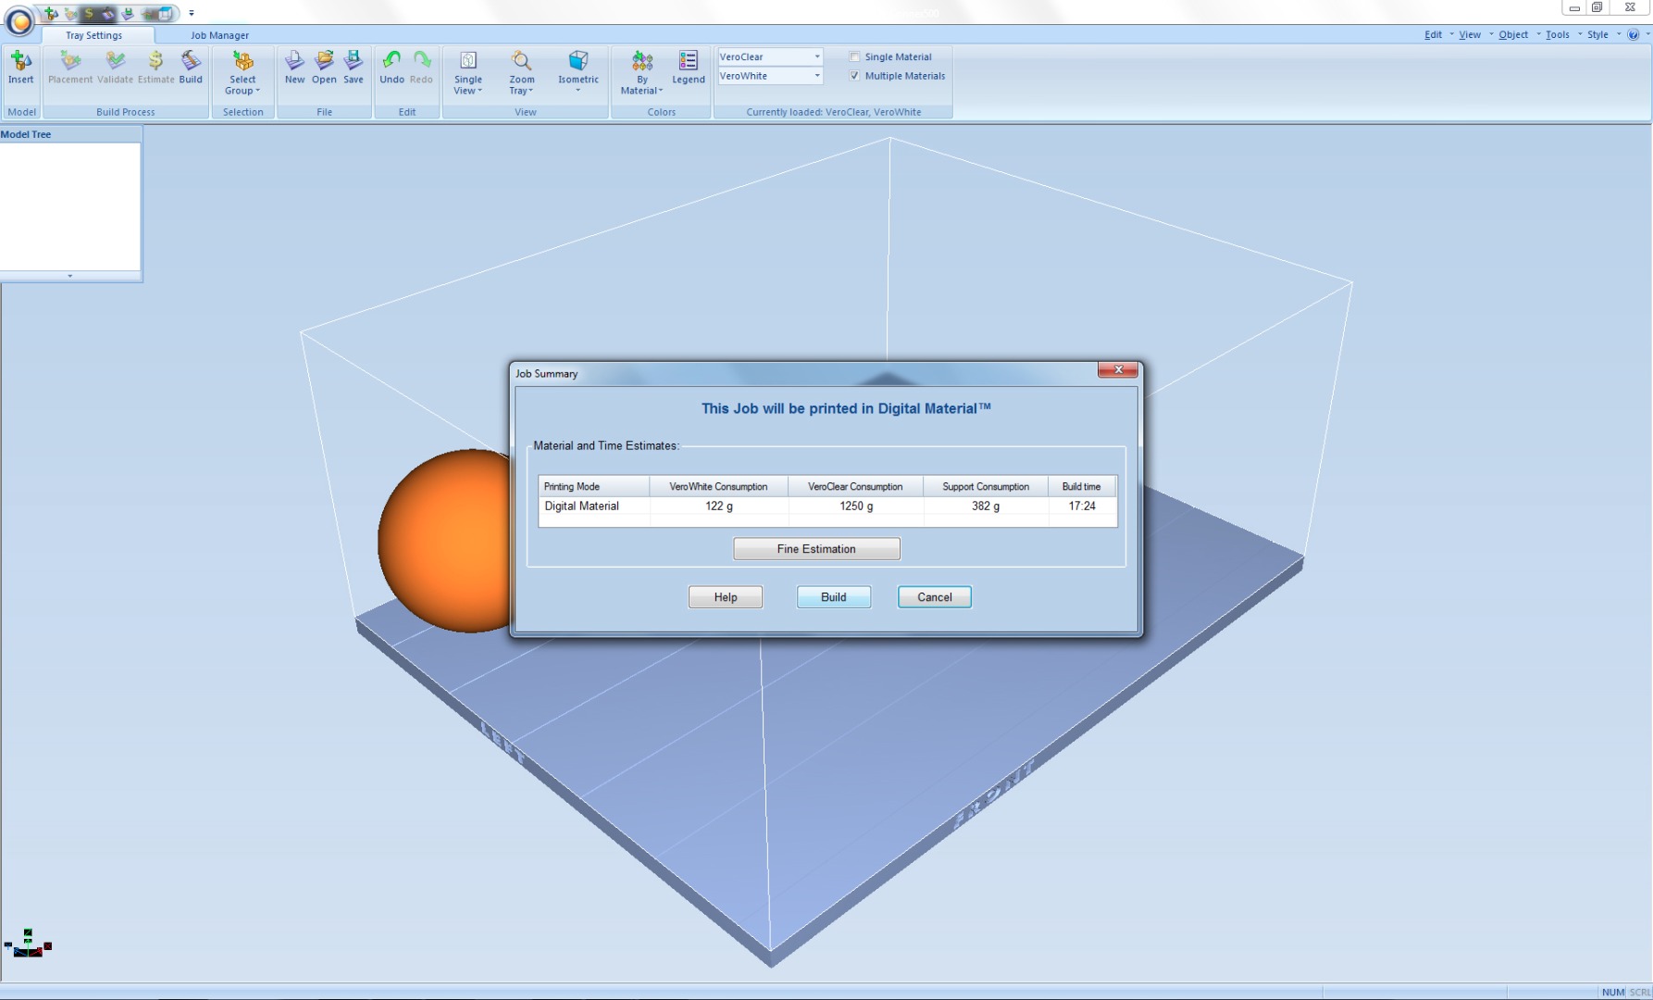Screen dimensions: 1653x1000
Task: Open the View menu
Action: point(1470,34)
